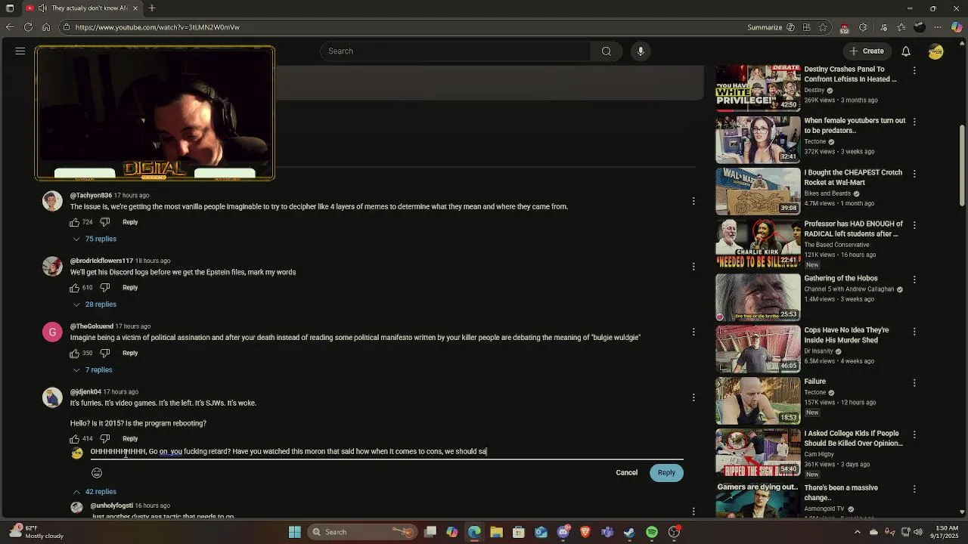Open the YouTube guide hamburger menu
The height and width of the screenshot is (544, 968).
click(20, 51)
